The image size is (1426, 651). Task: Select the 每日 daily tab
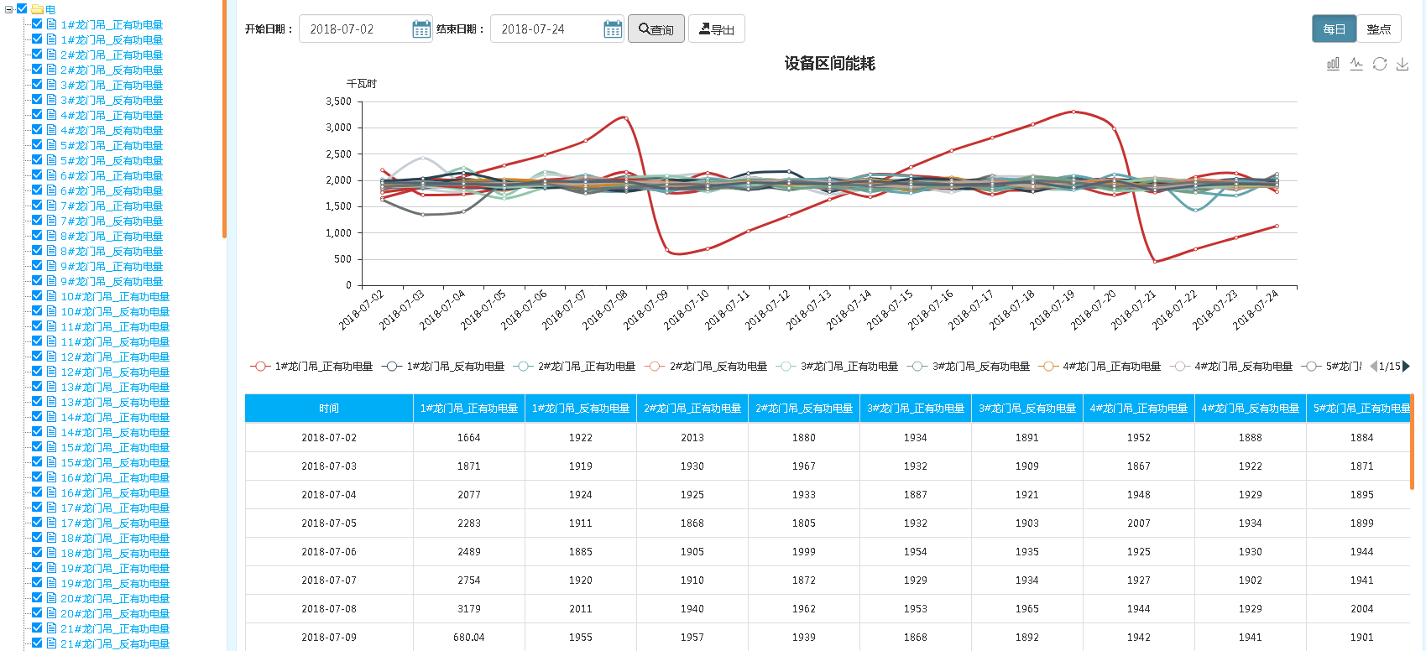click(1335, 29)
